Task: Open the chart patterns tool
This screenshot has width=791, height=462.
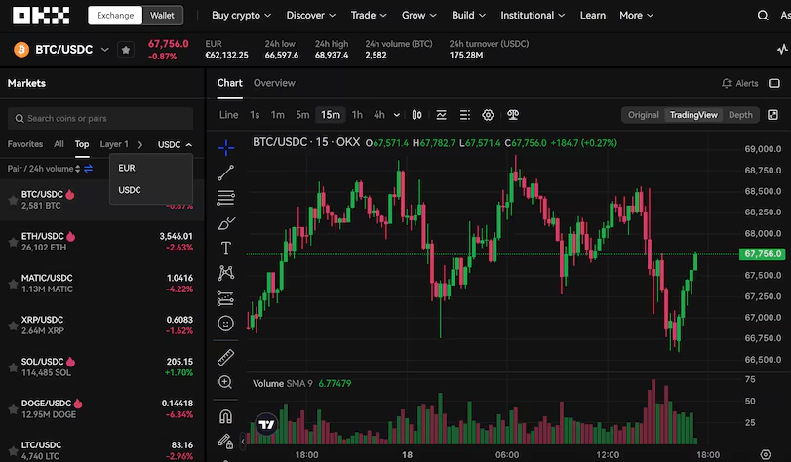Action: 225,273
